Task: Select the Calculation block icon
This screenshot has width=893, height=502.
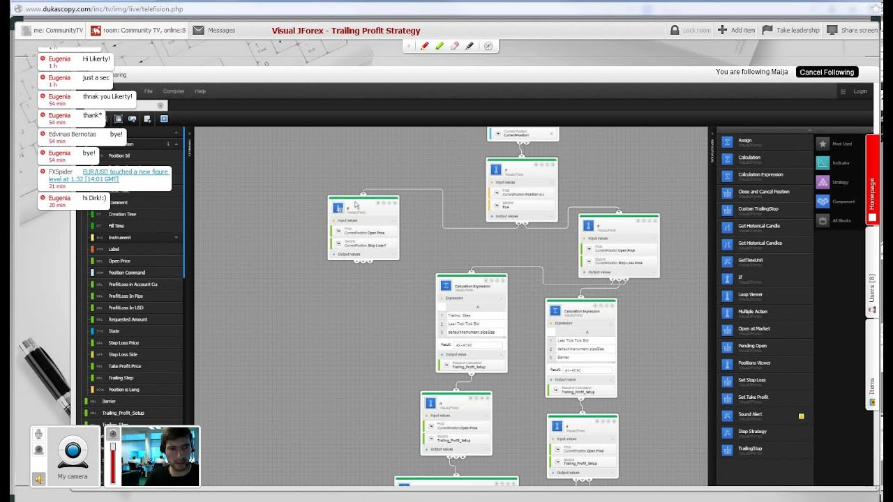Action: click(727, 158)
